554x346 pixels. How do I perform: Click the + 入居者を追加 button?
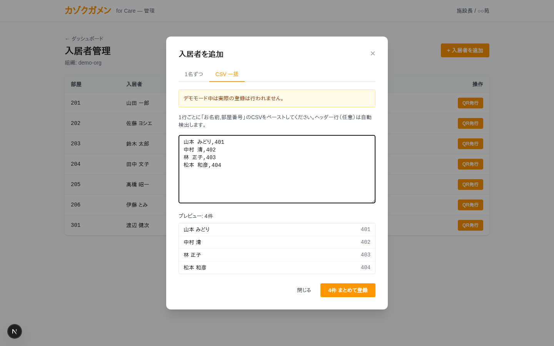(465, 50)
